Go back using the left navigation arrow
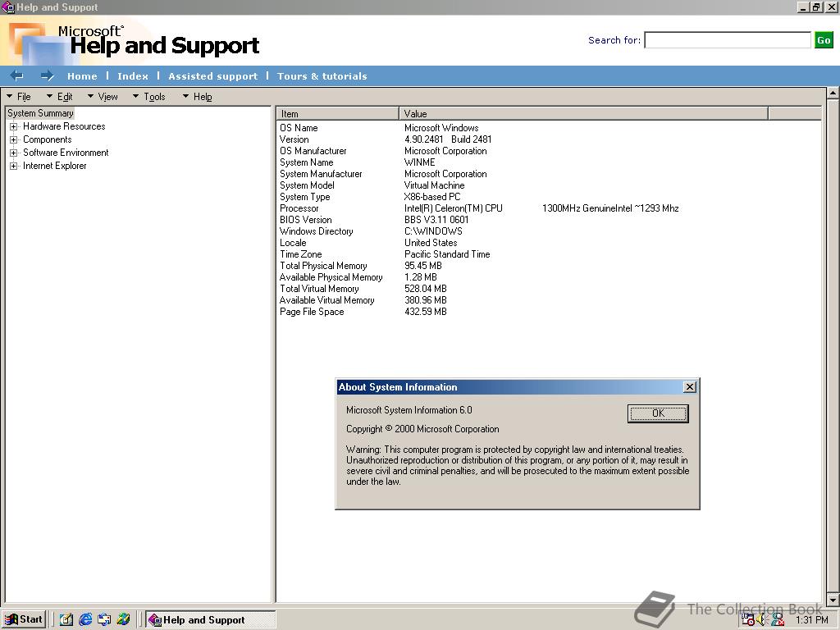 click(x=16, y=75)
